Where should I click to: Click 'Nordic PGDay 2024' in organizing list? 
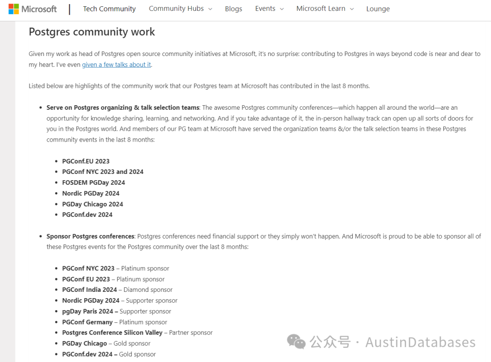pos(91,194)
